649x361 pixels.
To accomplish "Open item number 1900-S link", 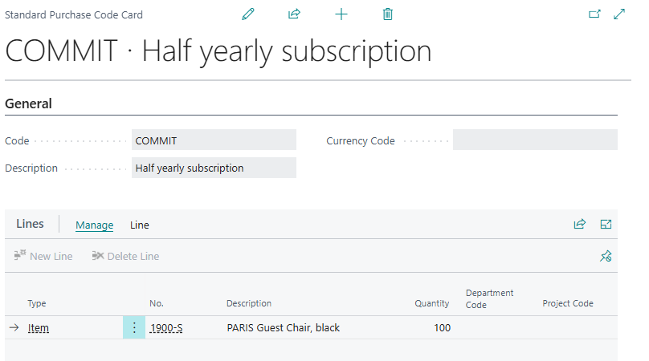I will [x=166, y=328].
